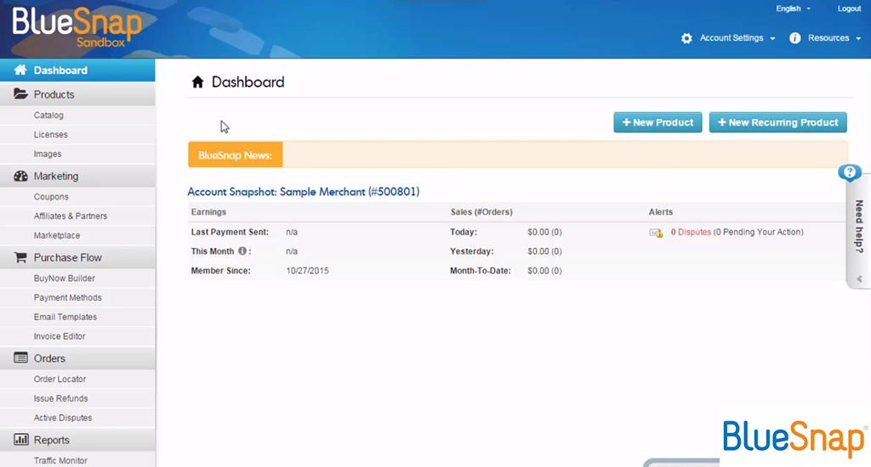
Task: Click Logout in the top right
Action: point(849,8)
